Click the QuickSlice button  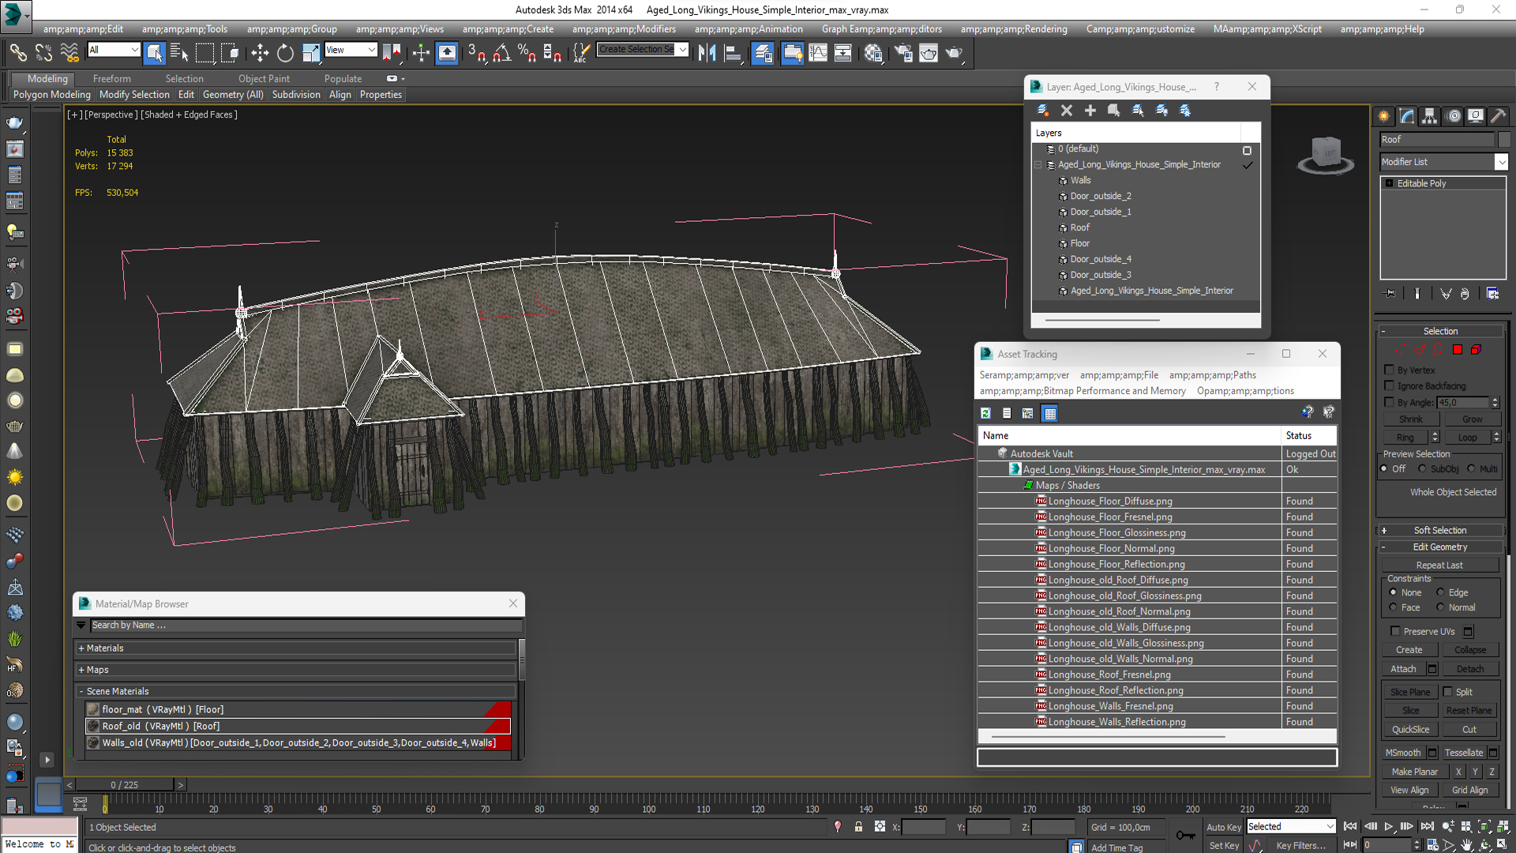coord(1410,730)
